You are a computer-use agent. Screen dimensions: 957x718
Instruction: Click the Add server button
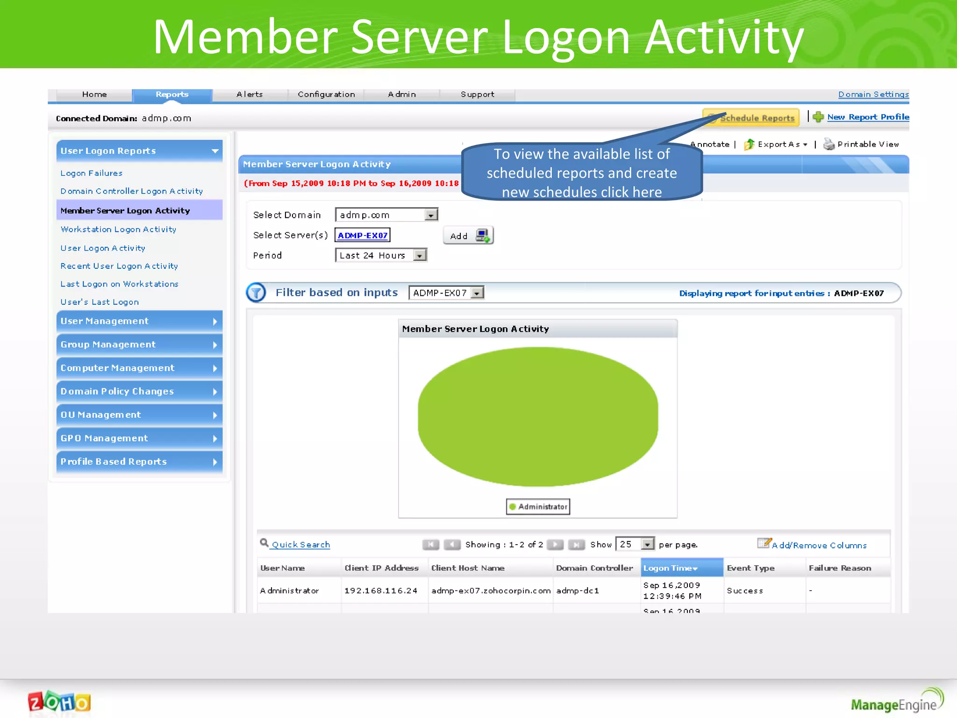tap(468, 236)
